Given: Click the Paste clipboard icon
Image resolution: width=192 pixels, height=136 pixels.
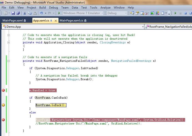Looking at the screenshot, I should point(34,13).
